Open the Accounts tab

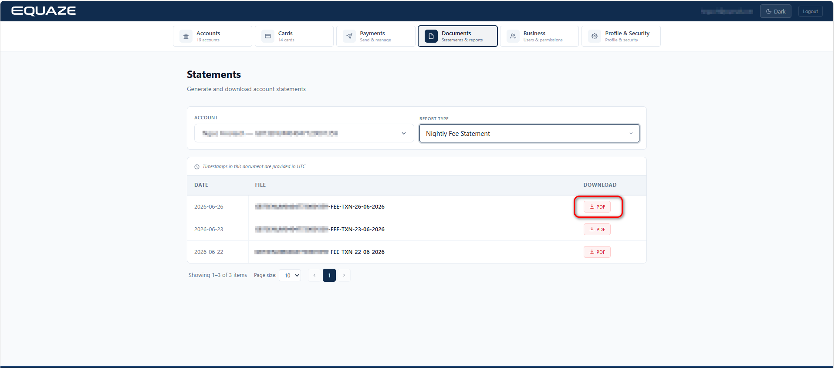213,36
